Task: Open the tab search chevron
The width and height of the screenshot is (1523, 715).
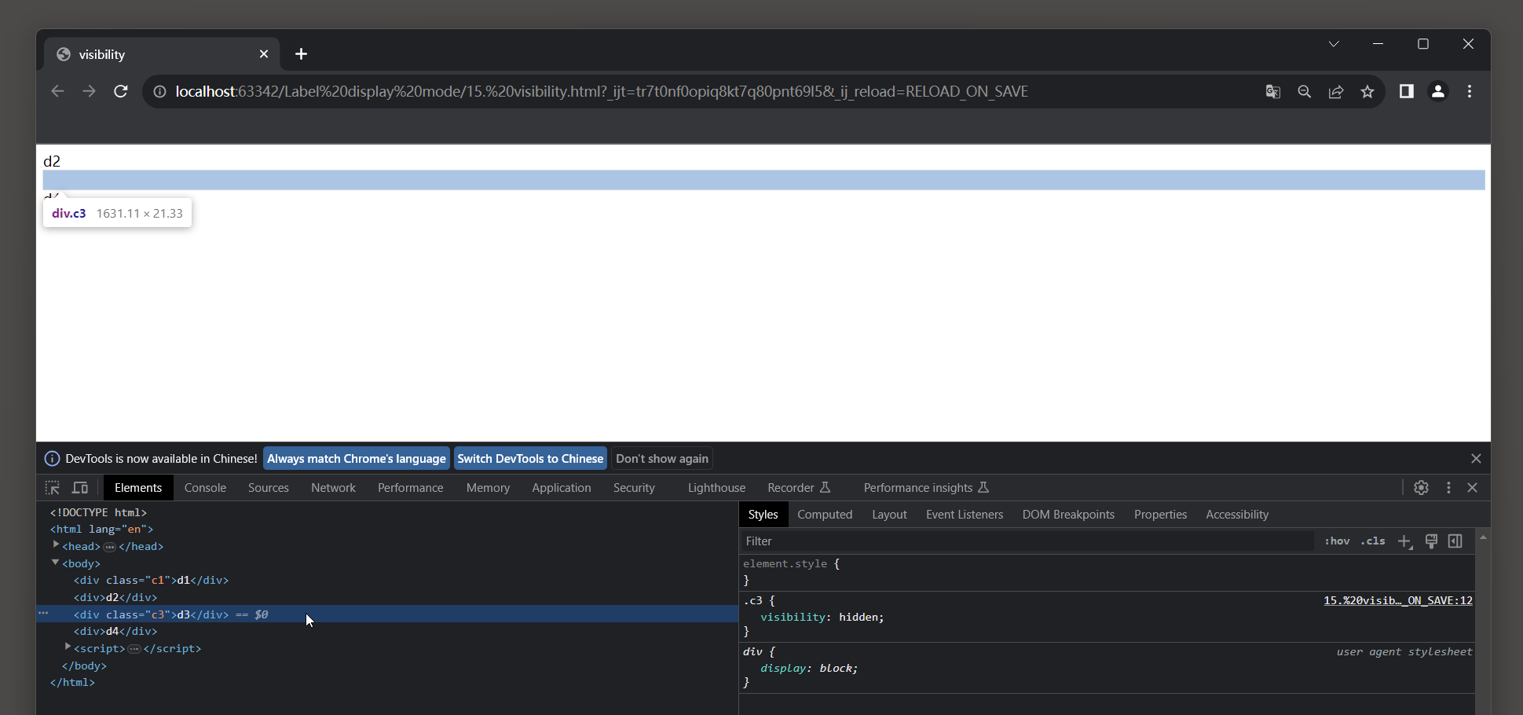Action: (1334, 44)
